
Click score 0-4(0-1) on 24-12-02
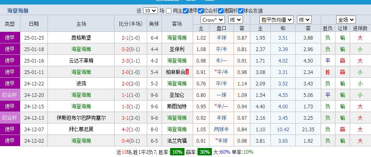pyautogui.click(x=131, y=141)
